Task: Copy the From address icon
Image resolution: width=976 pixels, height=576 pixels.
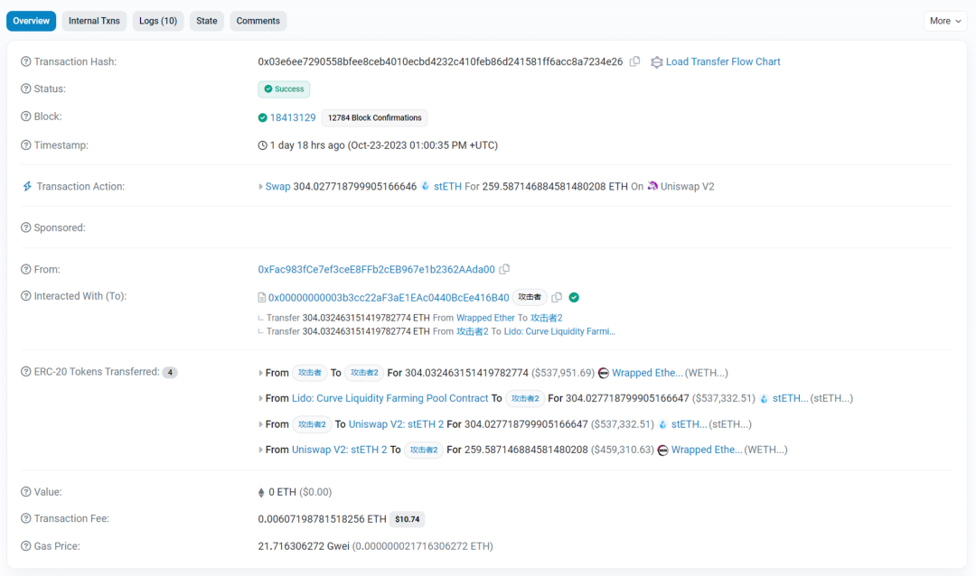Action: point(504,269)
